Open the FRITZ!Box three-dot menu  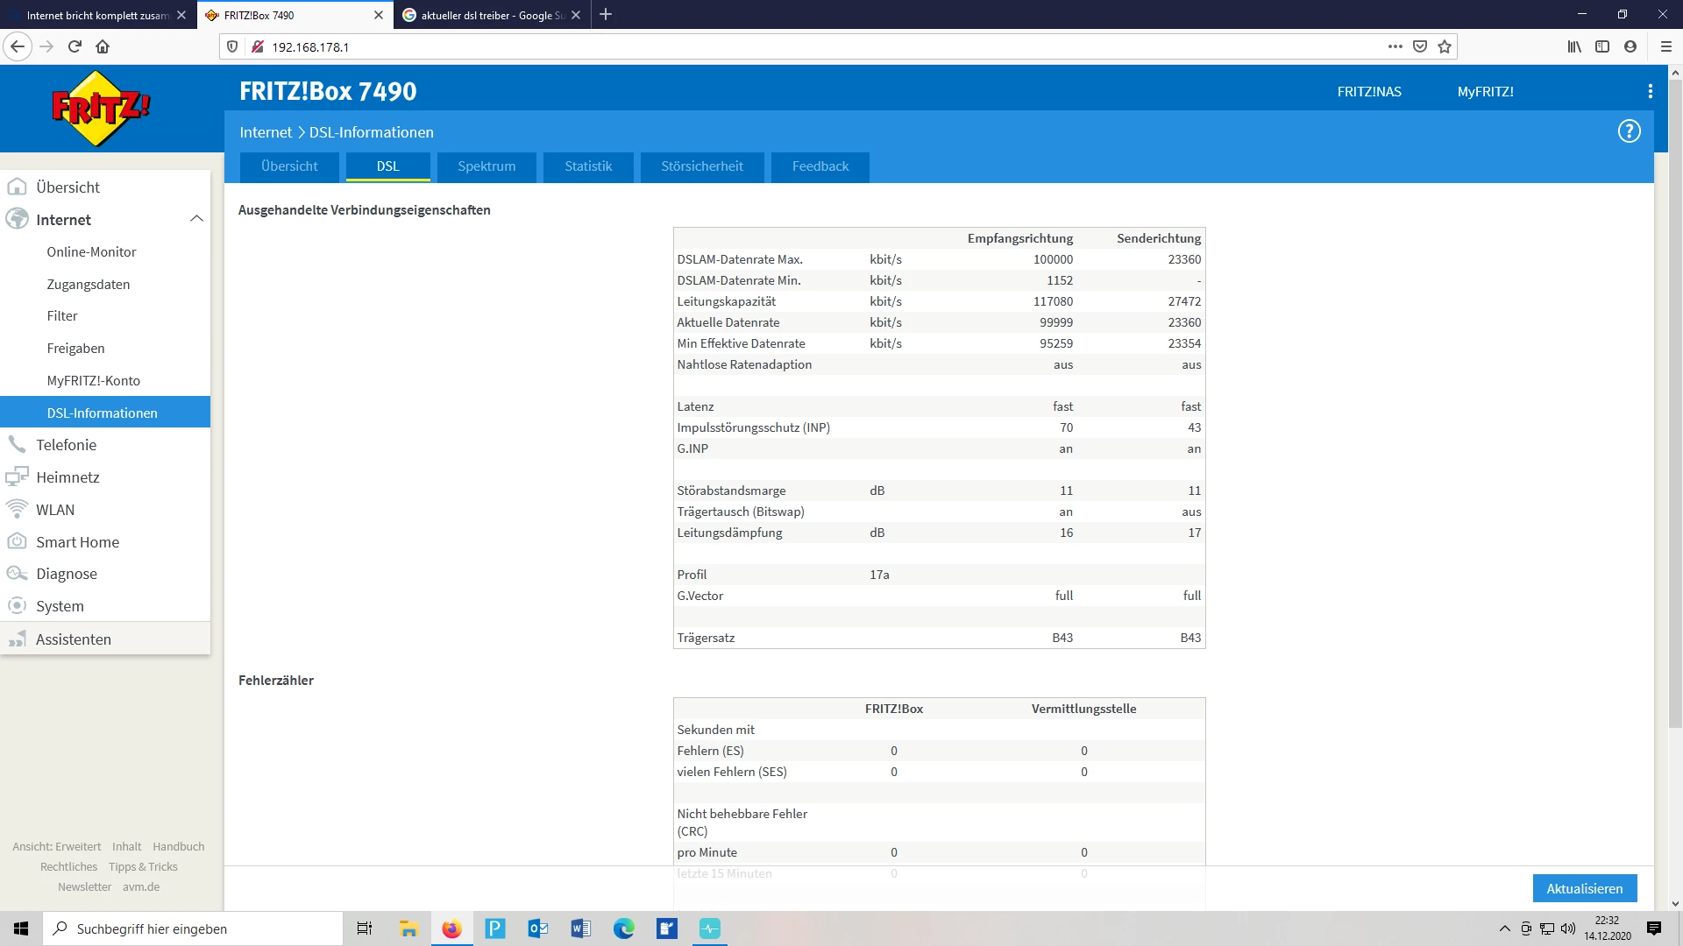coord(1650,91)
